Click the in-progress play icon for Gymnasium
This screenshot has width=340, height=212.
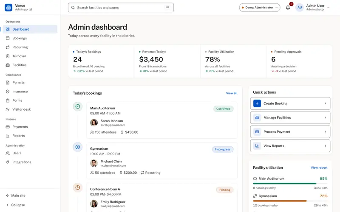point(78,147)
